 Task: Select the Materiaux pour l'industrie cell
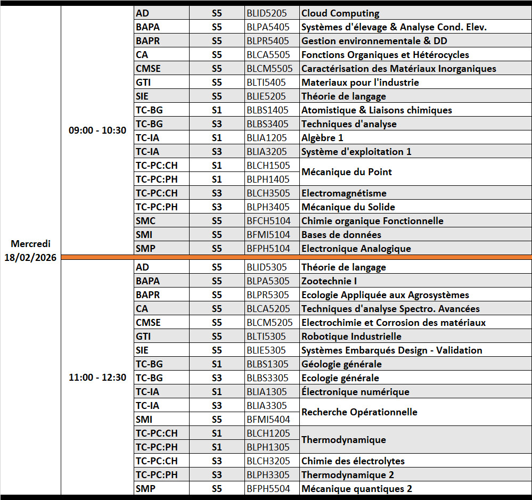415,83
